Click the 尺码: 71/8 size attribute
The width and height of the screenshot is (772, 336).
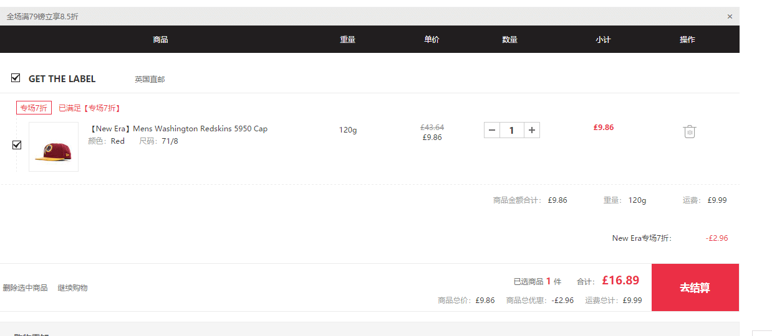pos(158,141)
